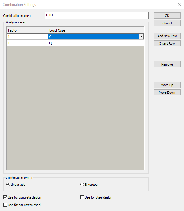
Task: Enable Use for steel design
Action: pos(82,197)
